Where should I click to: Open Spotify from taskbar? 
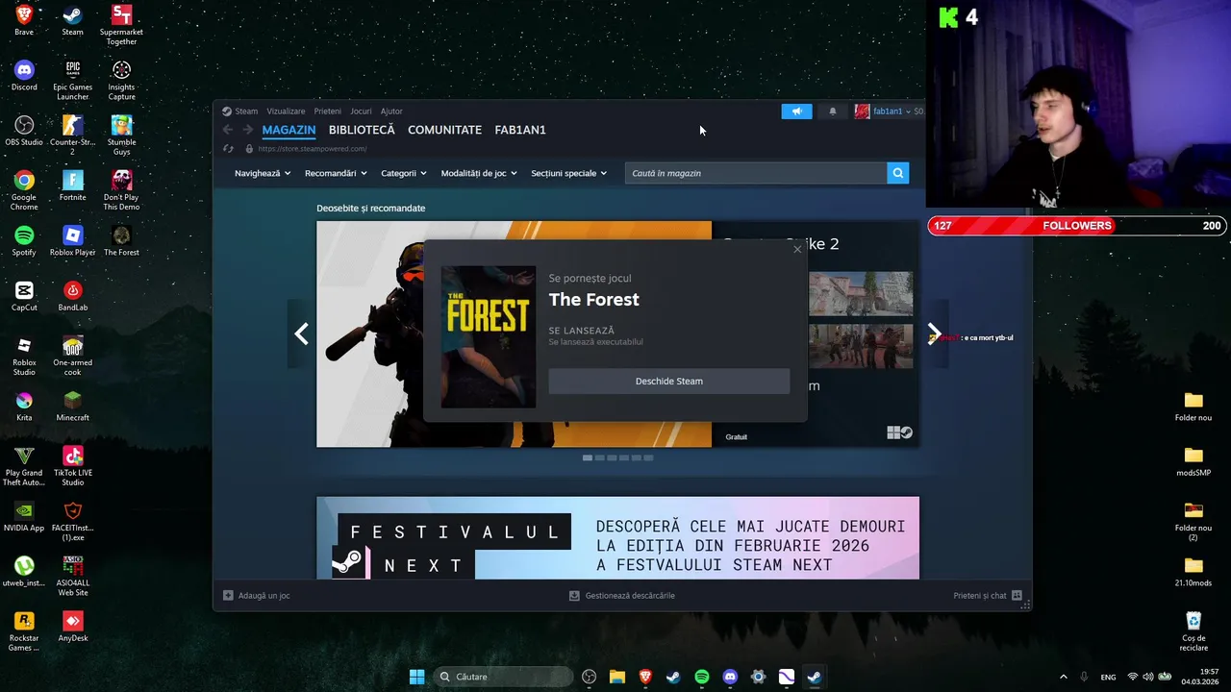pos(702,677)
